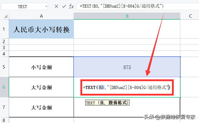
Task: Select row 5 header
Action: pyautogui.click(x=4, y=67)
